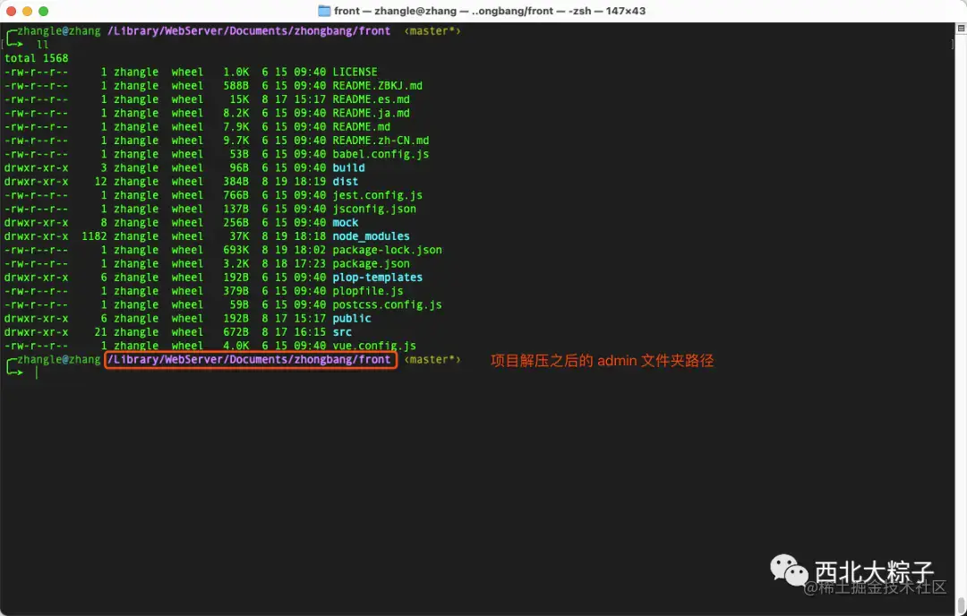Image resolution: width=967 pixels, height=616 pixels.
Task: Click the ‹master*› branch label in the top prompt
Action: 432,30
